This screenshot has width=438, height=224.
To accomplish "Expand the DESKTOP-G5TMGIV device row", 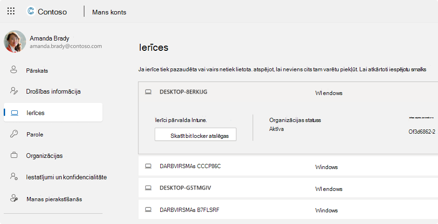I will 288,188.
